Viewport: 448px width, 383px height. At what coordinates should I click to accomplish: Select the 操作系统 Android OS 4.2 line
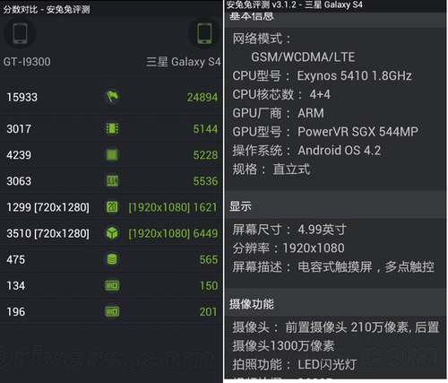[306, 151]
